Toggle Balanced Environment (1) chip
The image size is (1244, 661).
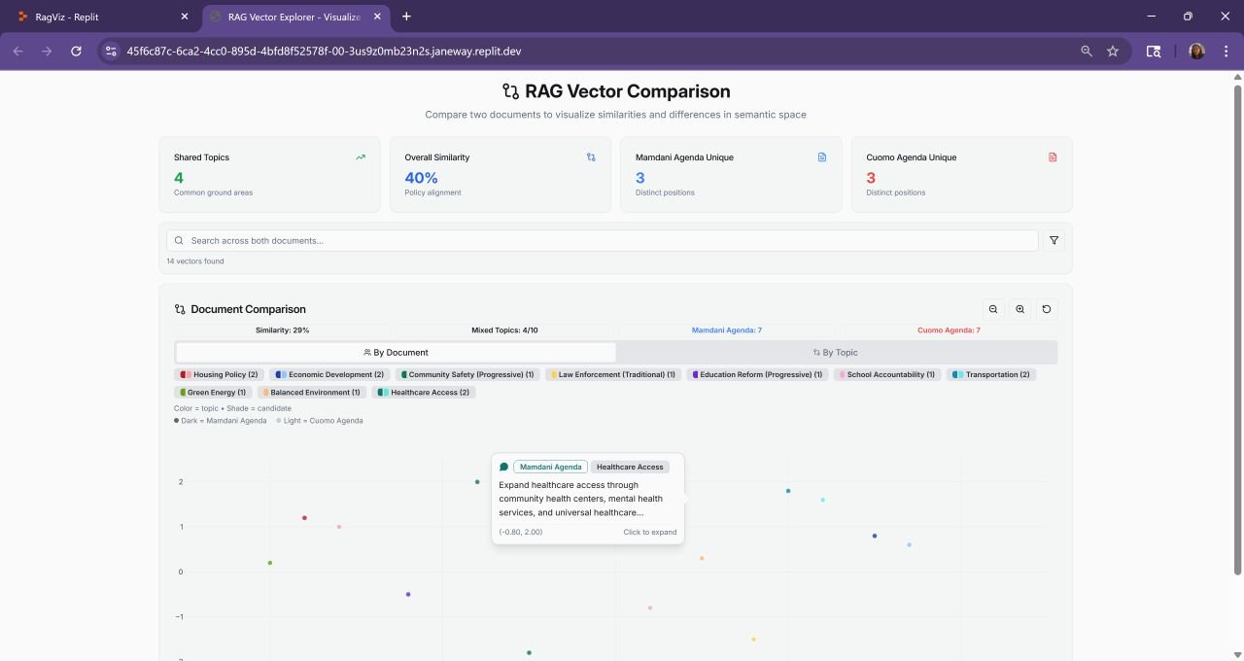[311, 392]
